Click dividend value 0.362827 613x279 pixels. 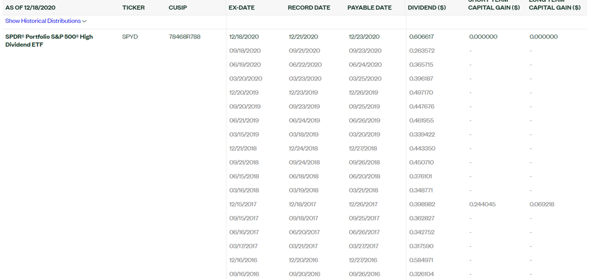tap(422, 218)
